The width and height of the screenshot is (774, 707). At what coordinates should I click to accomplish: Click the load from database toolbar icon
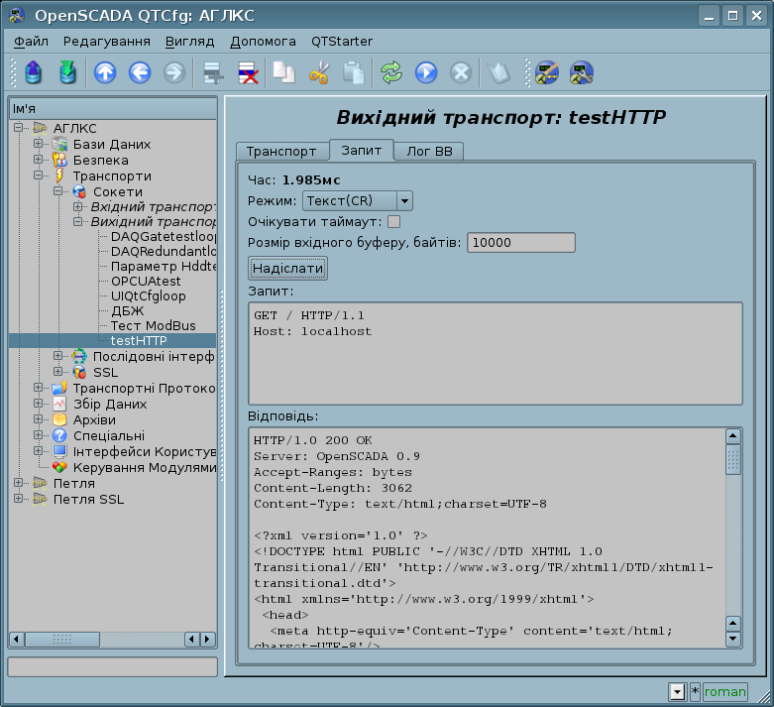click(x=33, y=72)
